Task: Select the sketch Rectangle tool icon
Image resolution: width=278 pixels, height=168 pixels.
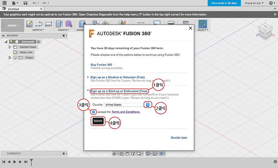Action: pyautogui.click(x=48, y=24)
